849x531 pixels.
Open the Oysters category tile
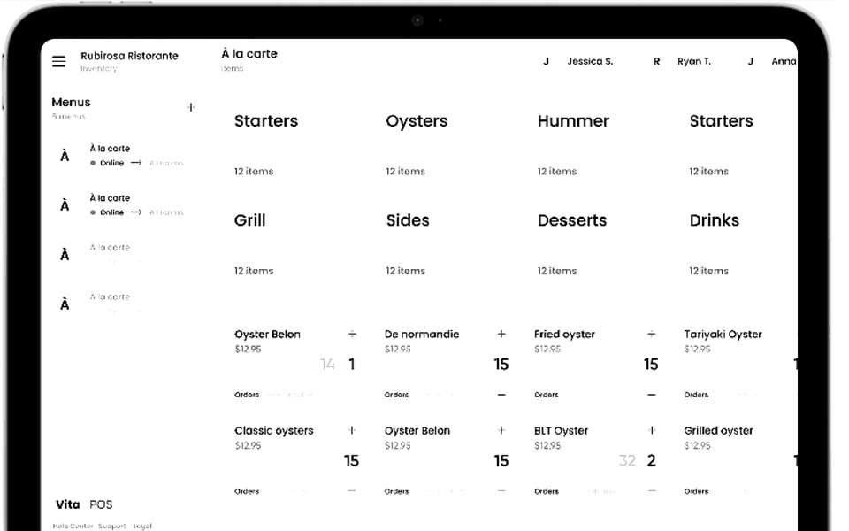(417, 121)
